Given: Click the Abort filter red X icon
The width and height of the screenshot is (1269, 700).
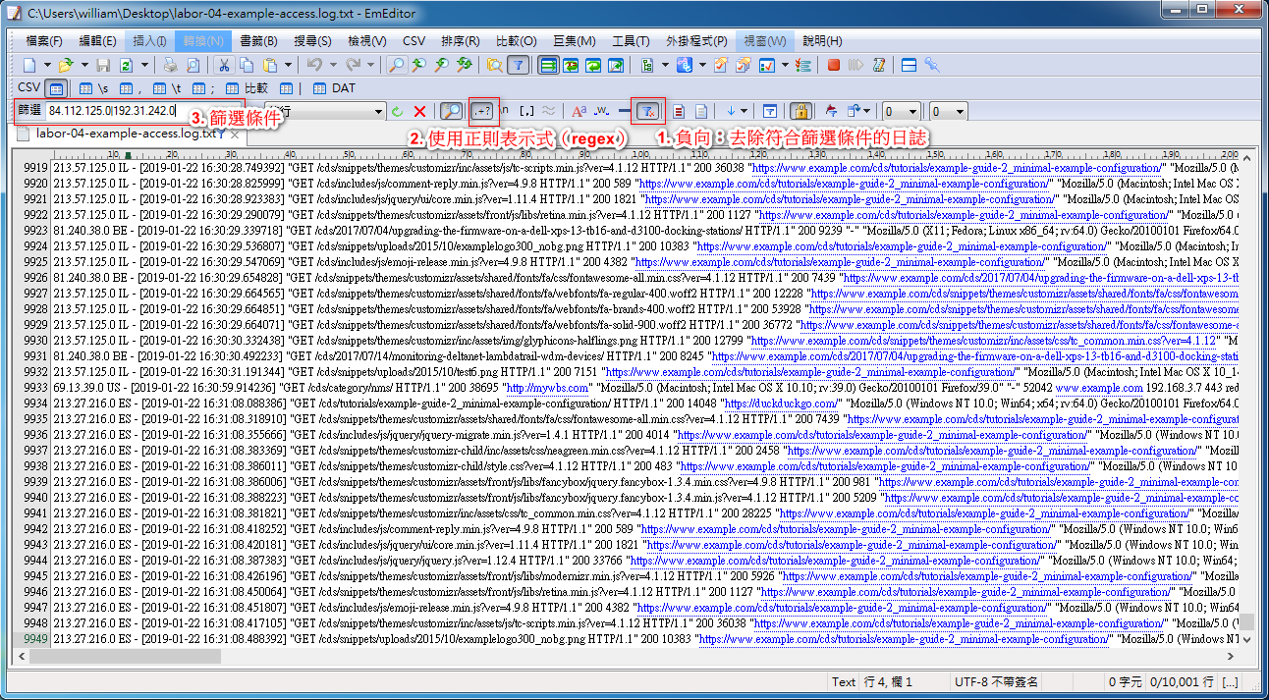Looking at the screenshot, I should click(x=419, y=112).
